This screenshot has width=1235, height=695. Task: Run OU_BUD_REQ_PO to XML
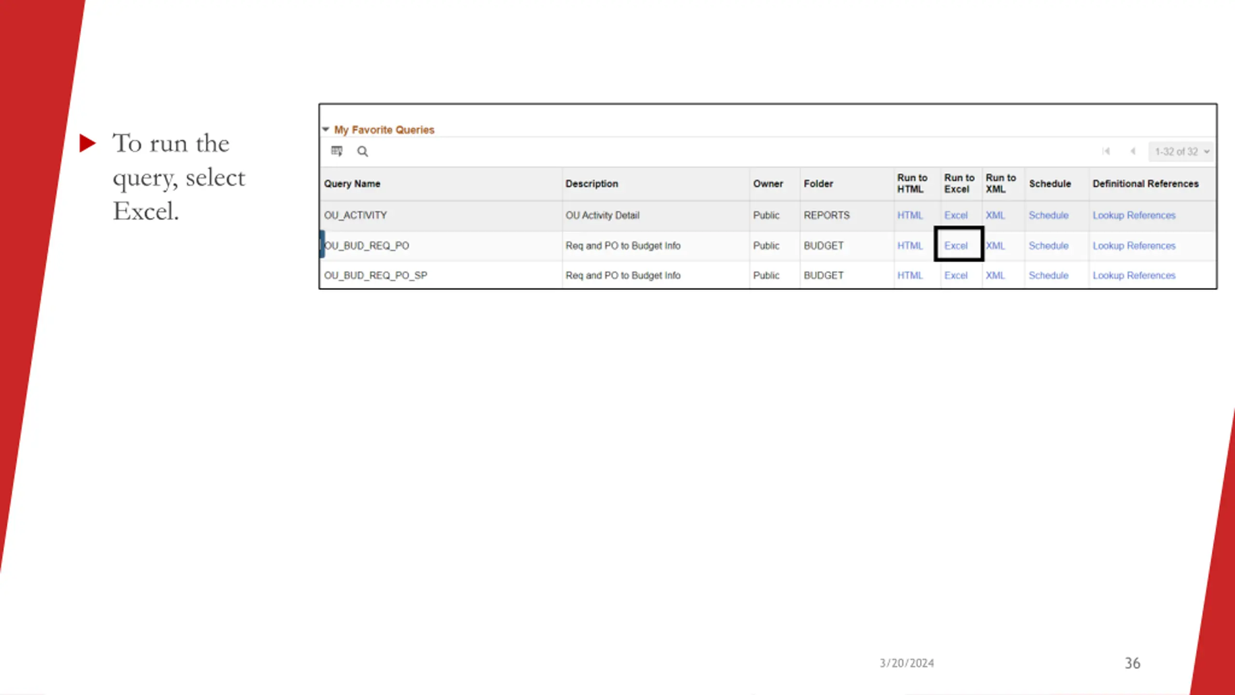[x=995, y=246]
